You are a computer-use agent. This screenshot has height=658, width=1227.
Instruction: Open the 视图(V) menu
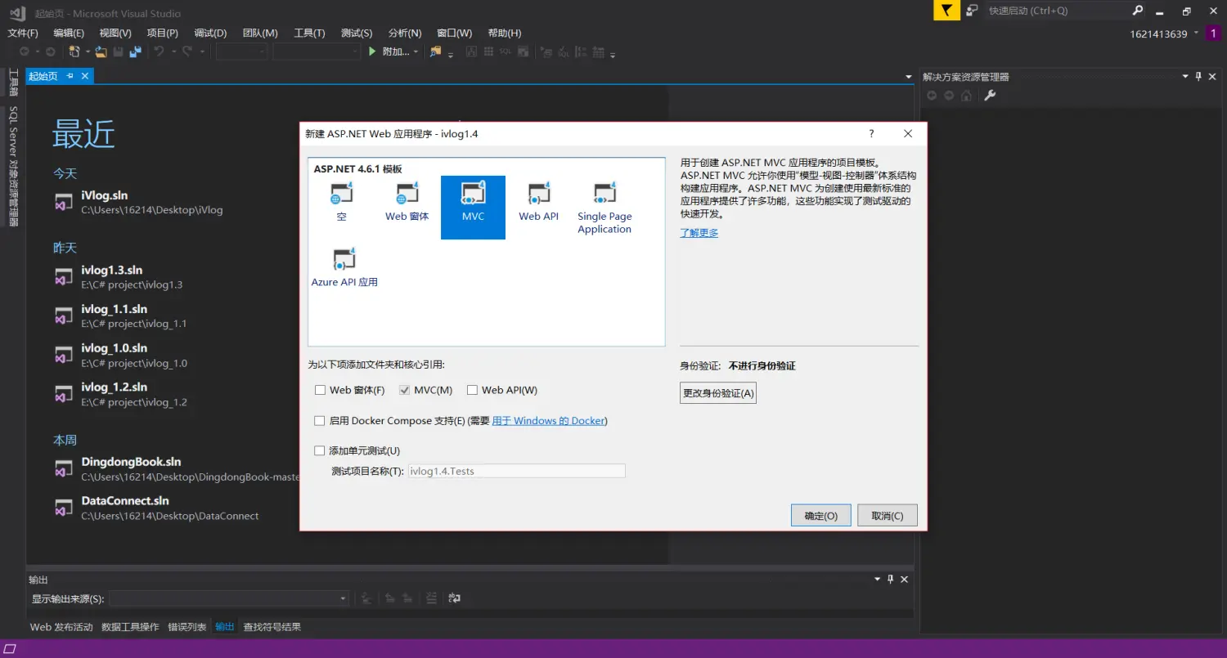pos(115,34)
